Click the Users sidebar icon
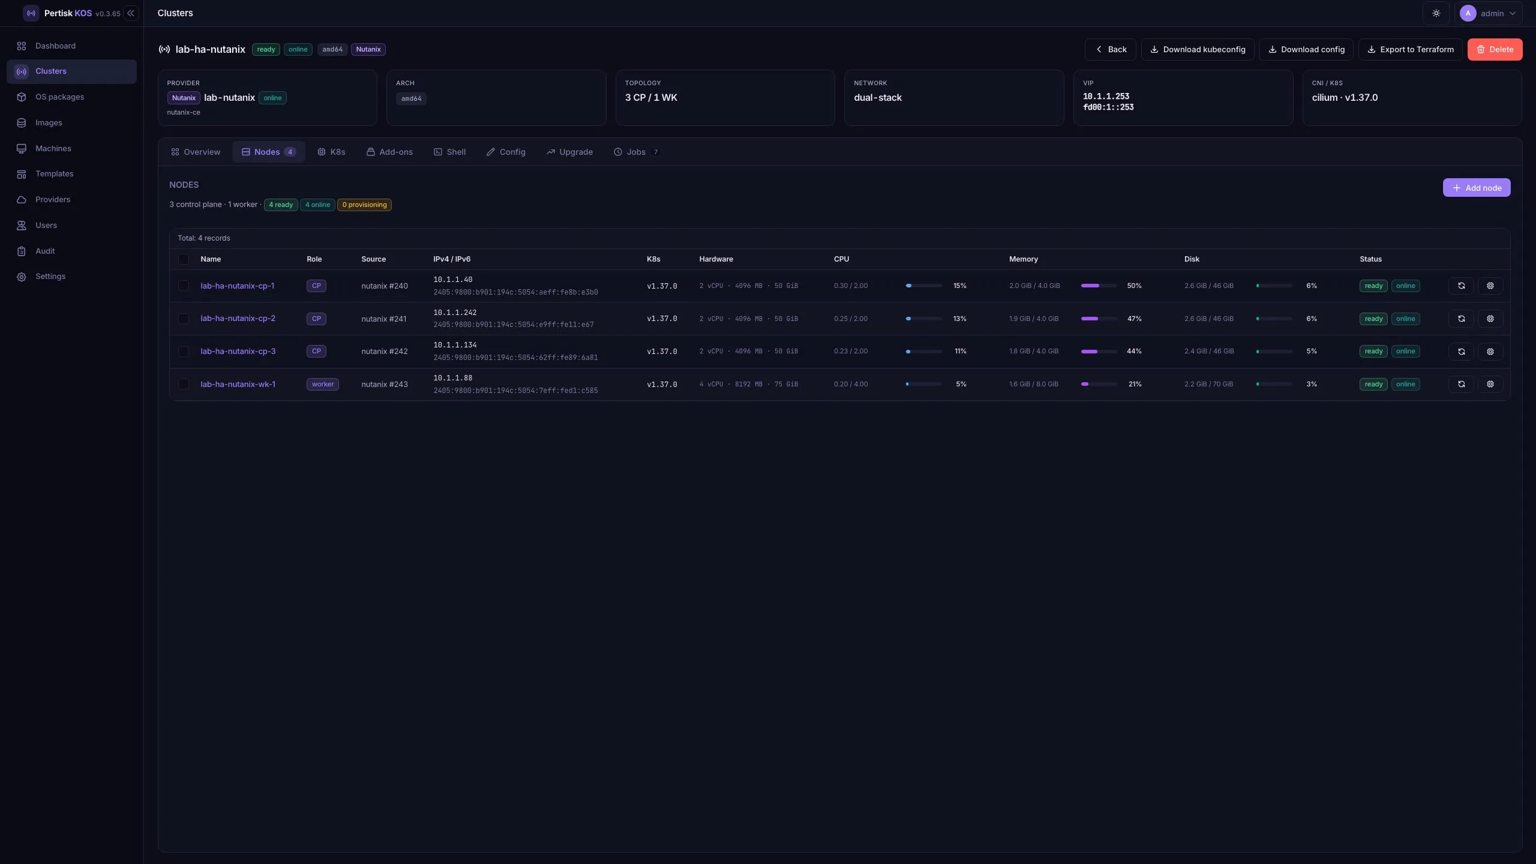The height and width of the screenshot is (864, 1536). click(x=22, y=225)
